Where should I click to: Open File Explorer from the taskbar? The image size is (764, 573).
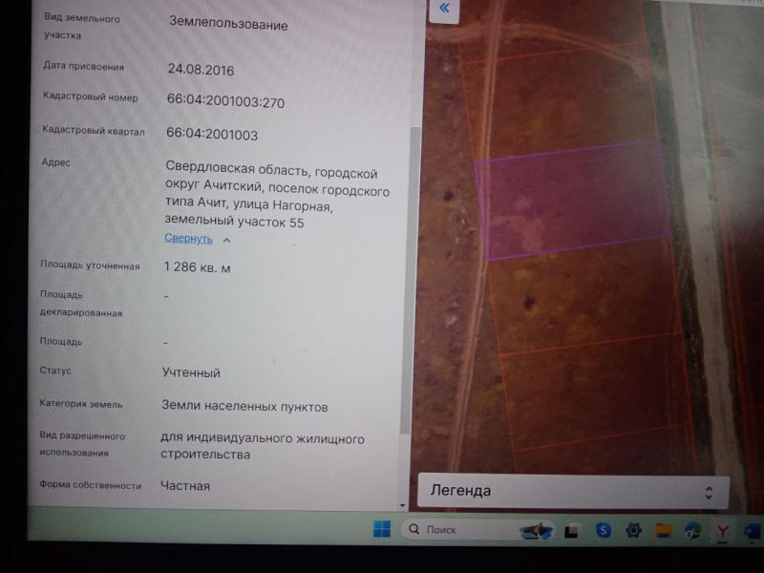[x=663, y=530]
